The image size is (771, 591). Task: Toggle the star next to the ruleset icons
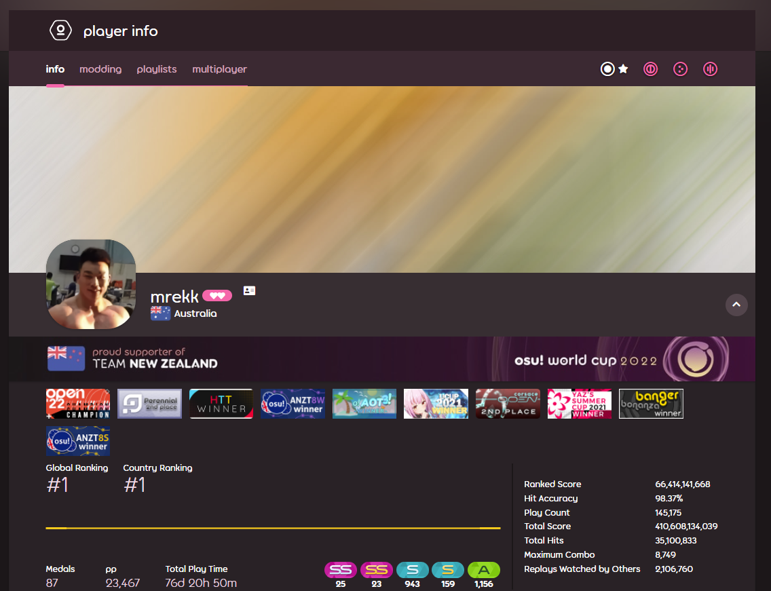pos(622,68)
